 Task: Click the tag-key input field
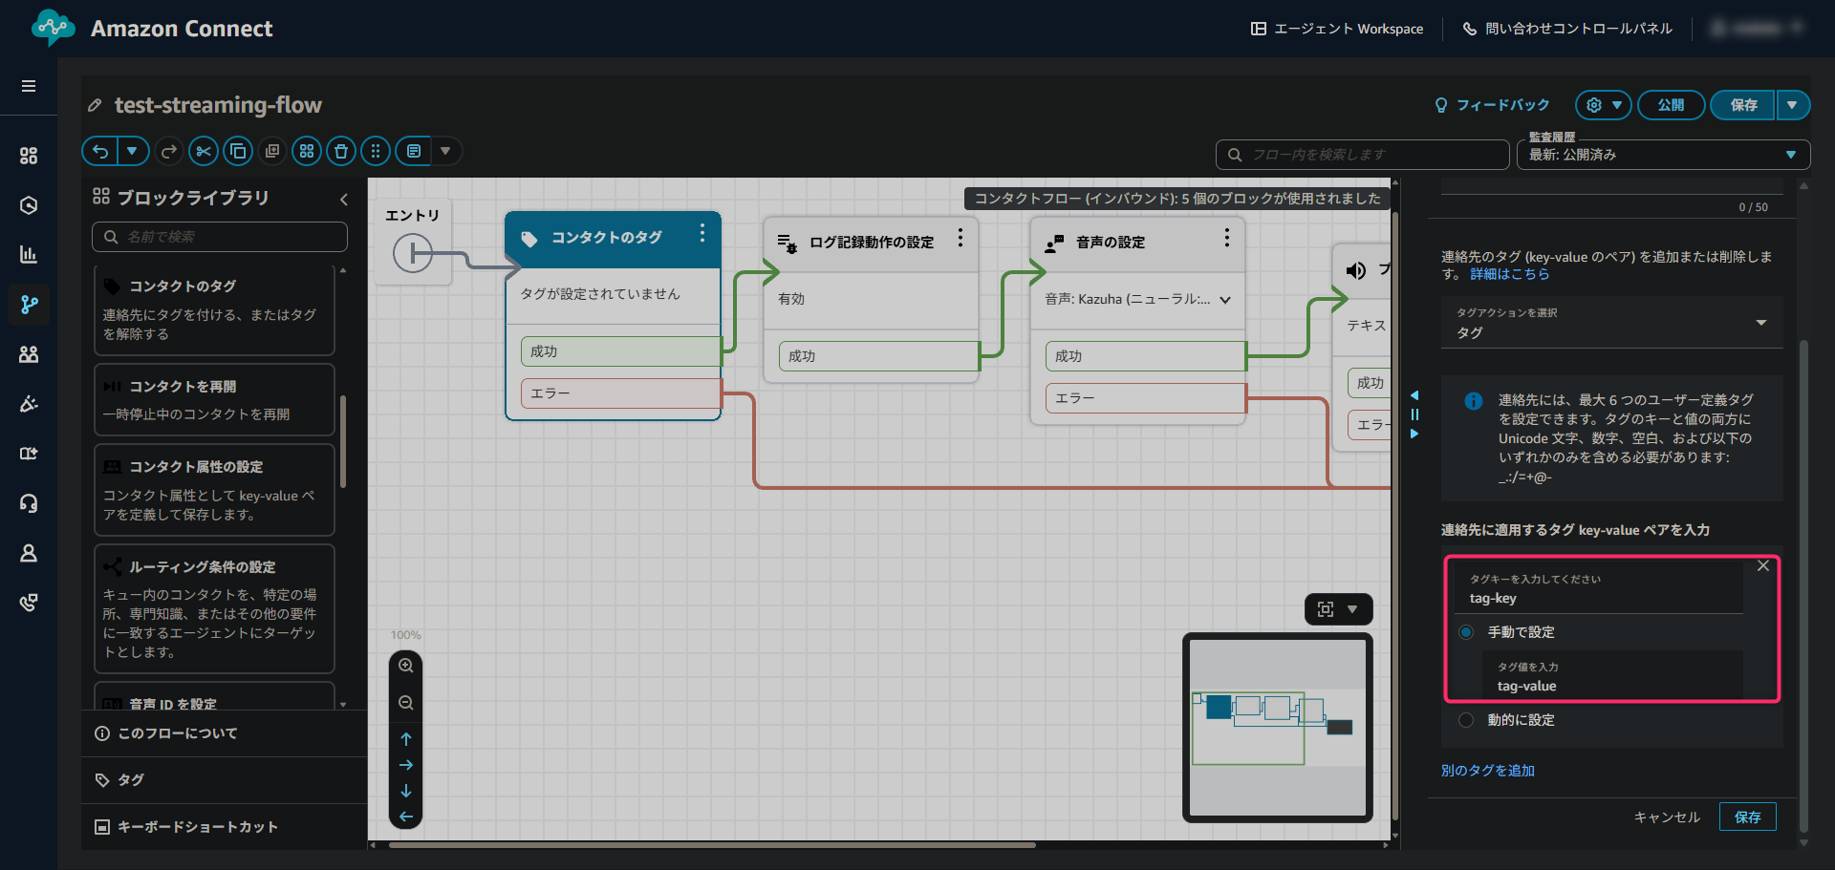point(1599,589)
